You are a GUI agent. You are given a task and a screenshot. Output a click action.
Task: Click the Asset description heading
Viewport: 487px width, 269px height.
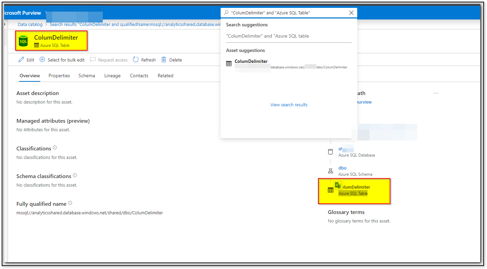[38, 93]
